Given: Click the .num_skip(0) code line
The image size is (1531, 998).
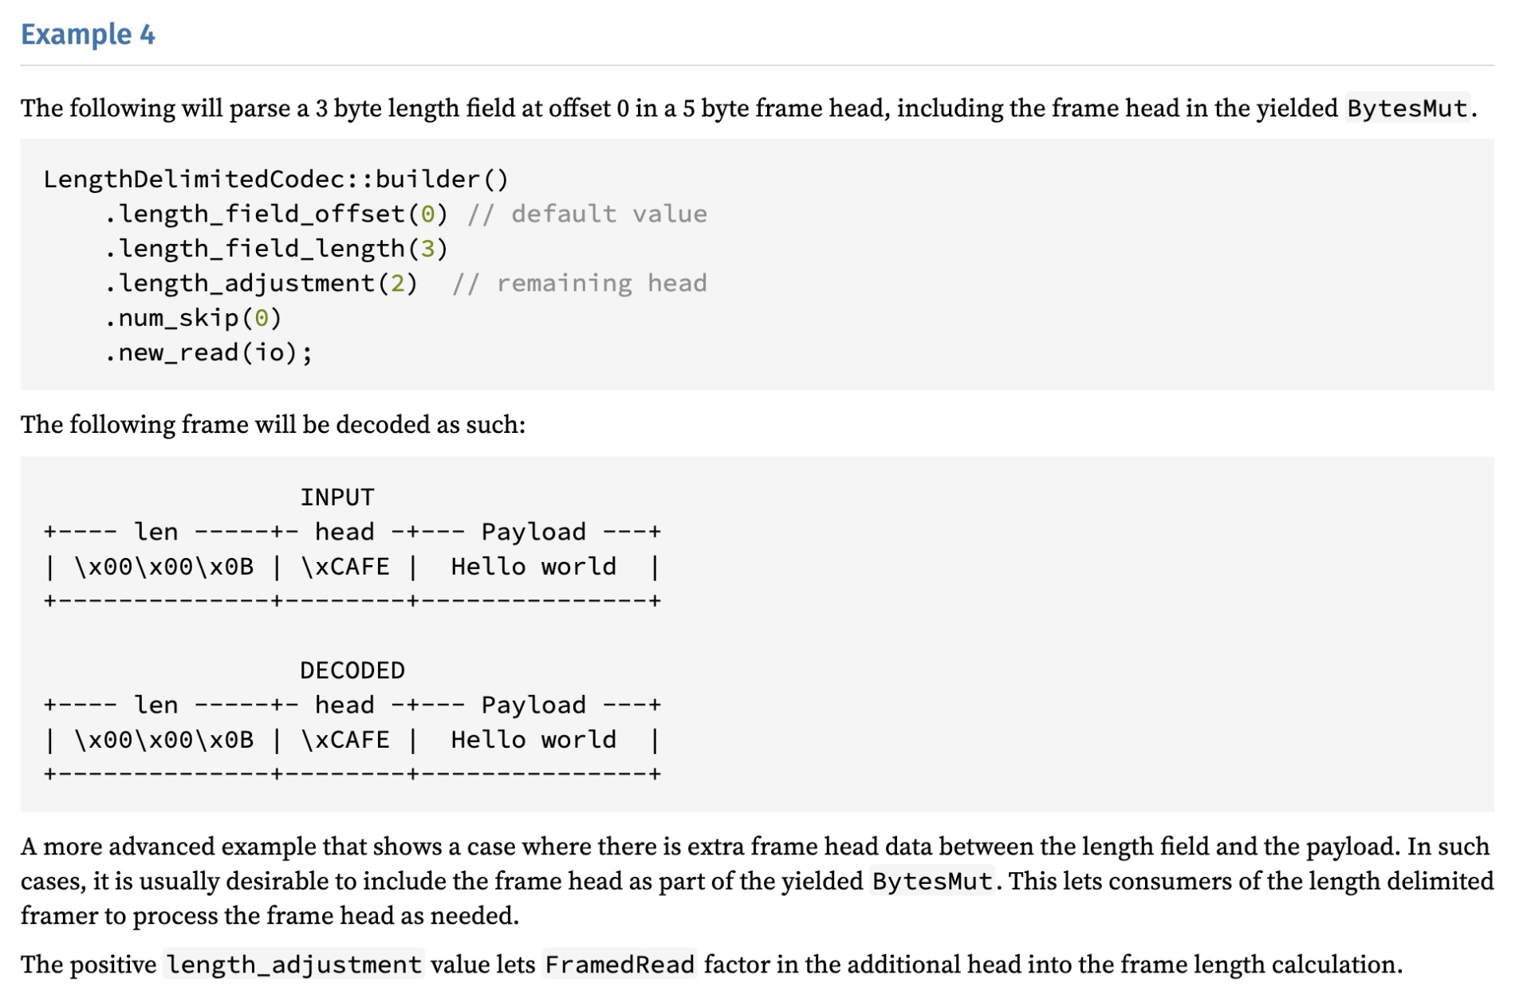Looking at the screenshot, I should coord(192,318).
